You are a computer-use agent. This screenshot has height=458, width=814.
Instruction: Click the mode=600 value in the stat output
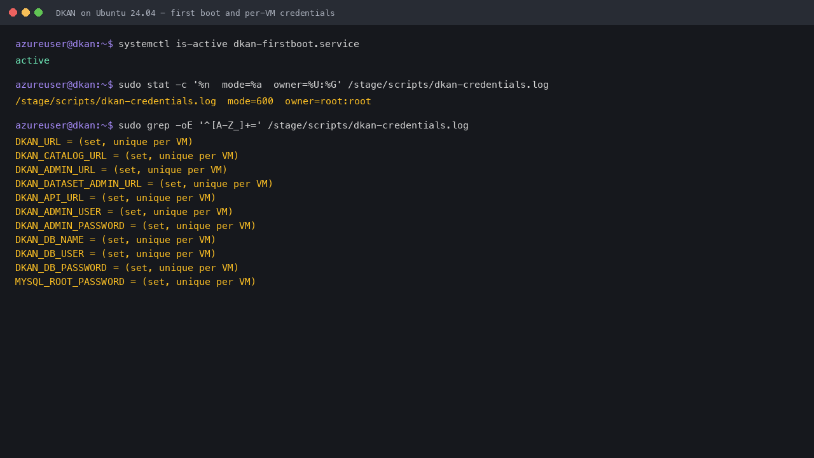click(x=251, y=101)
